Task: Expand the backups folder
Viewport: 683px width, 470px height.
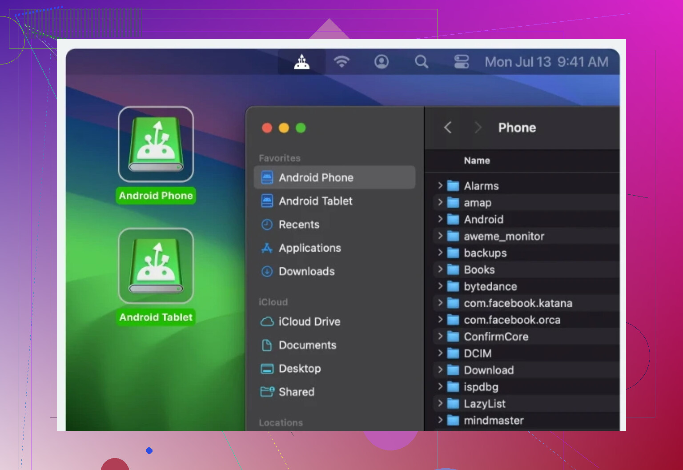Action: coord(440,253)
